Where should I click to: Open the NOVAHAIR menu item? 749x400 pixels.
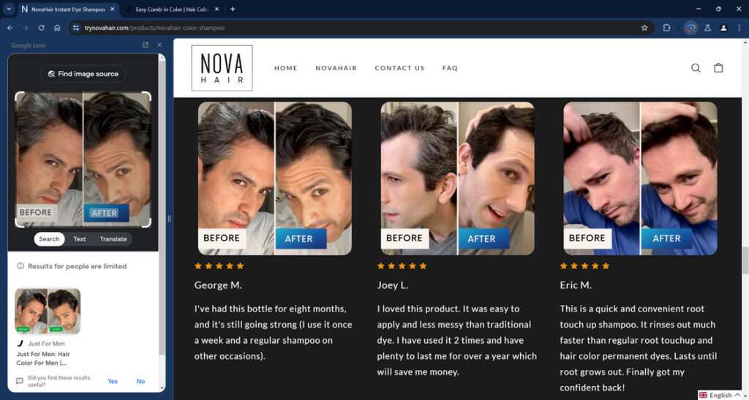pyautogui.click(x=336, y=68)
